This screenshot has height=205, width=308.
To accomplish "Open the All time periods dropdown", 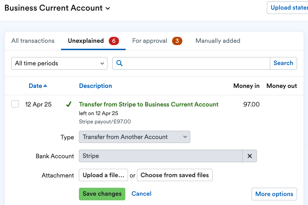I will point(59,63).
